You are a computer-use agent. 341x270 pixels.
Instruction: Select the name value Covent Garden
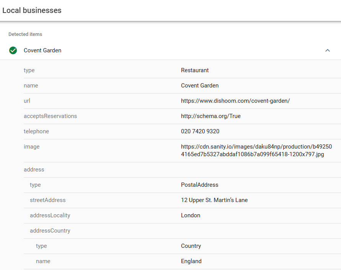pos(200,86)
